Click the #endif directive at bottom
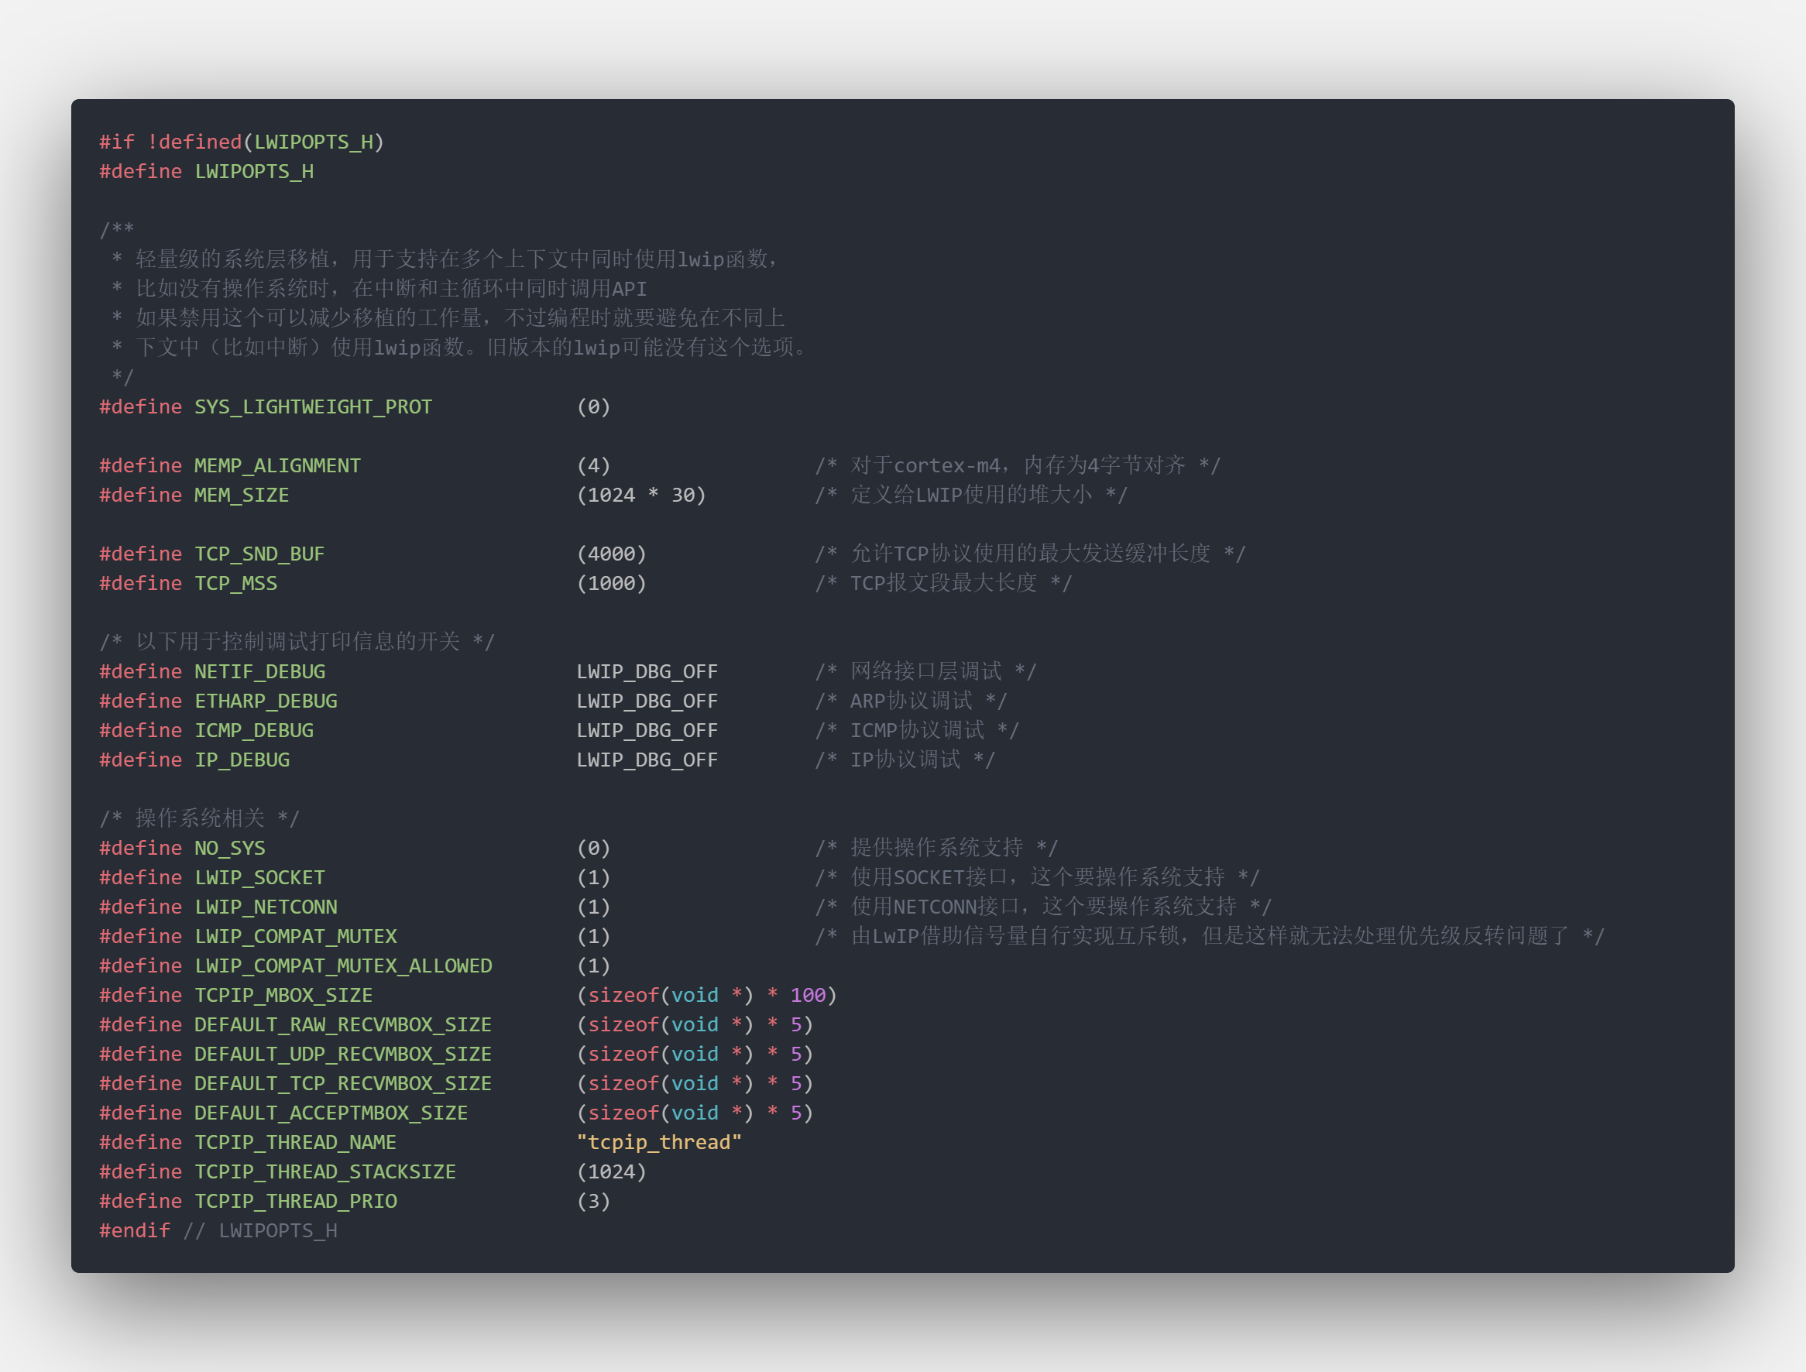1806x1372 pixels. tap(135, 1230)
